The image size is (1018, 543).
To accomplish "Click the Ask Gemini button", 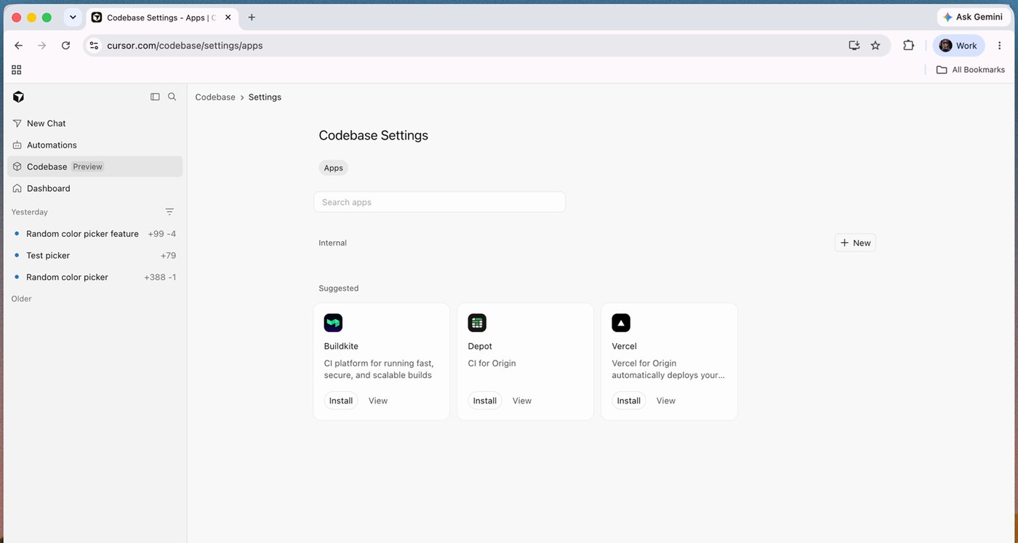I will pyautogui.click(x=973, y=17).
